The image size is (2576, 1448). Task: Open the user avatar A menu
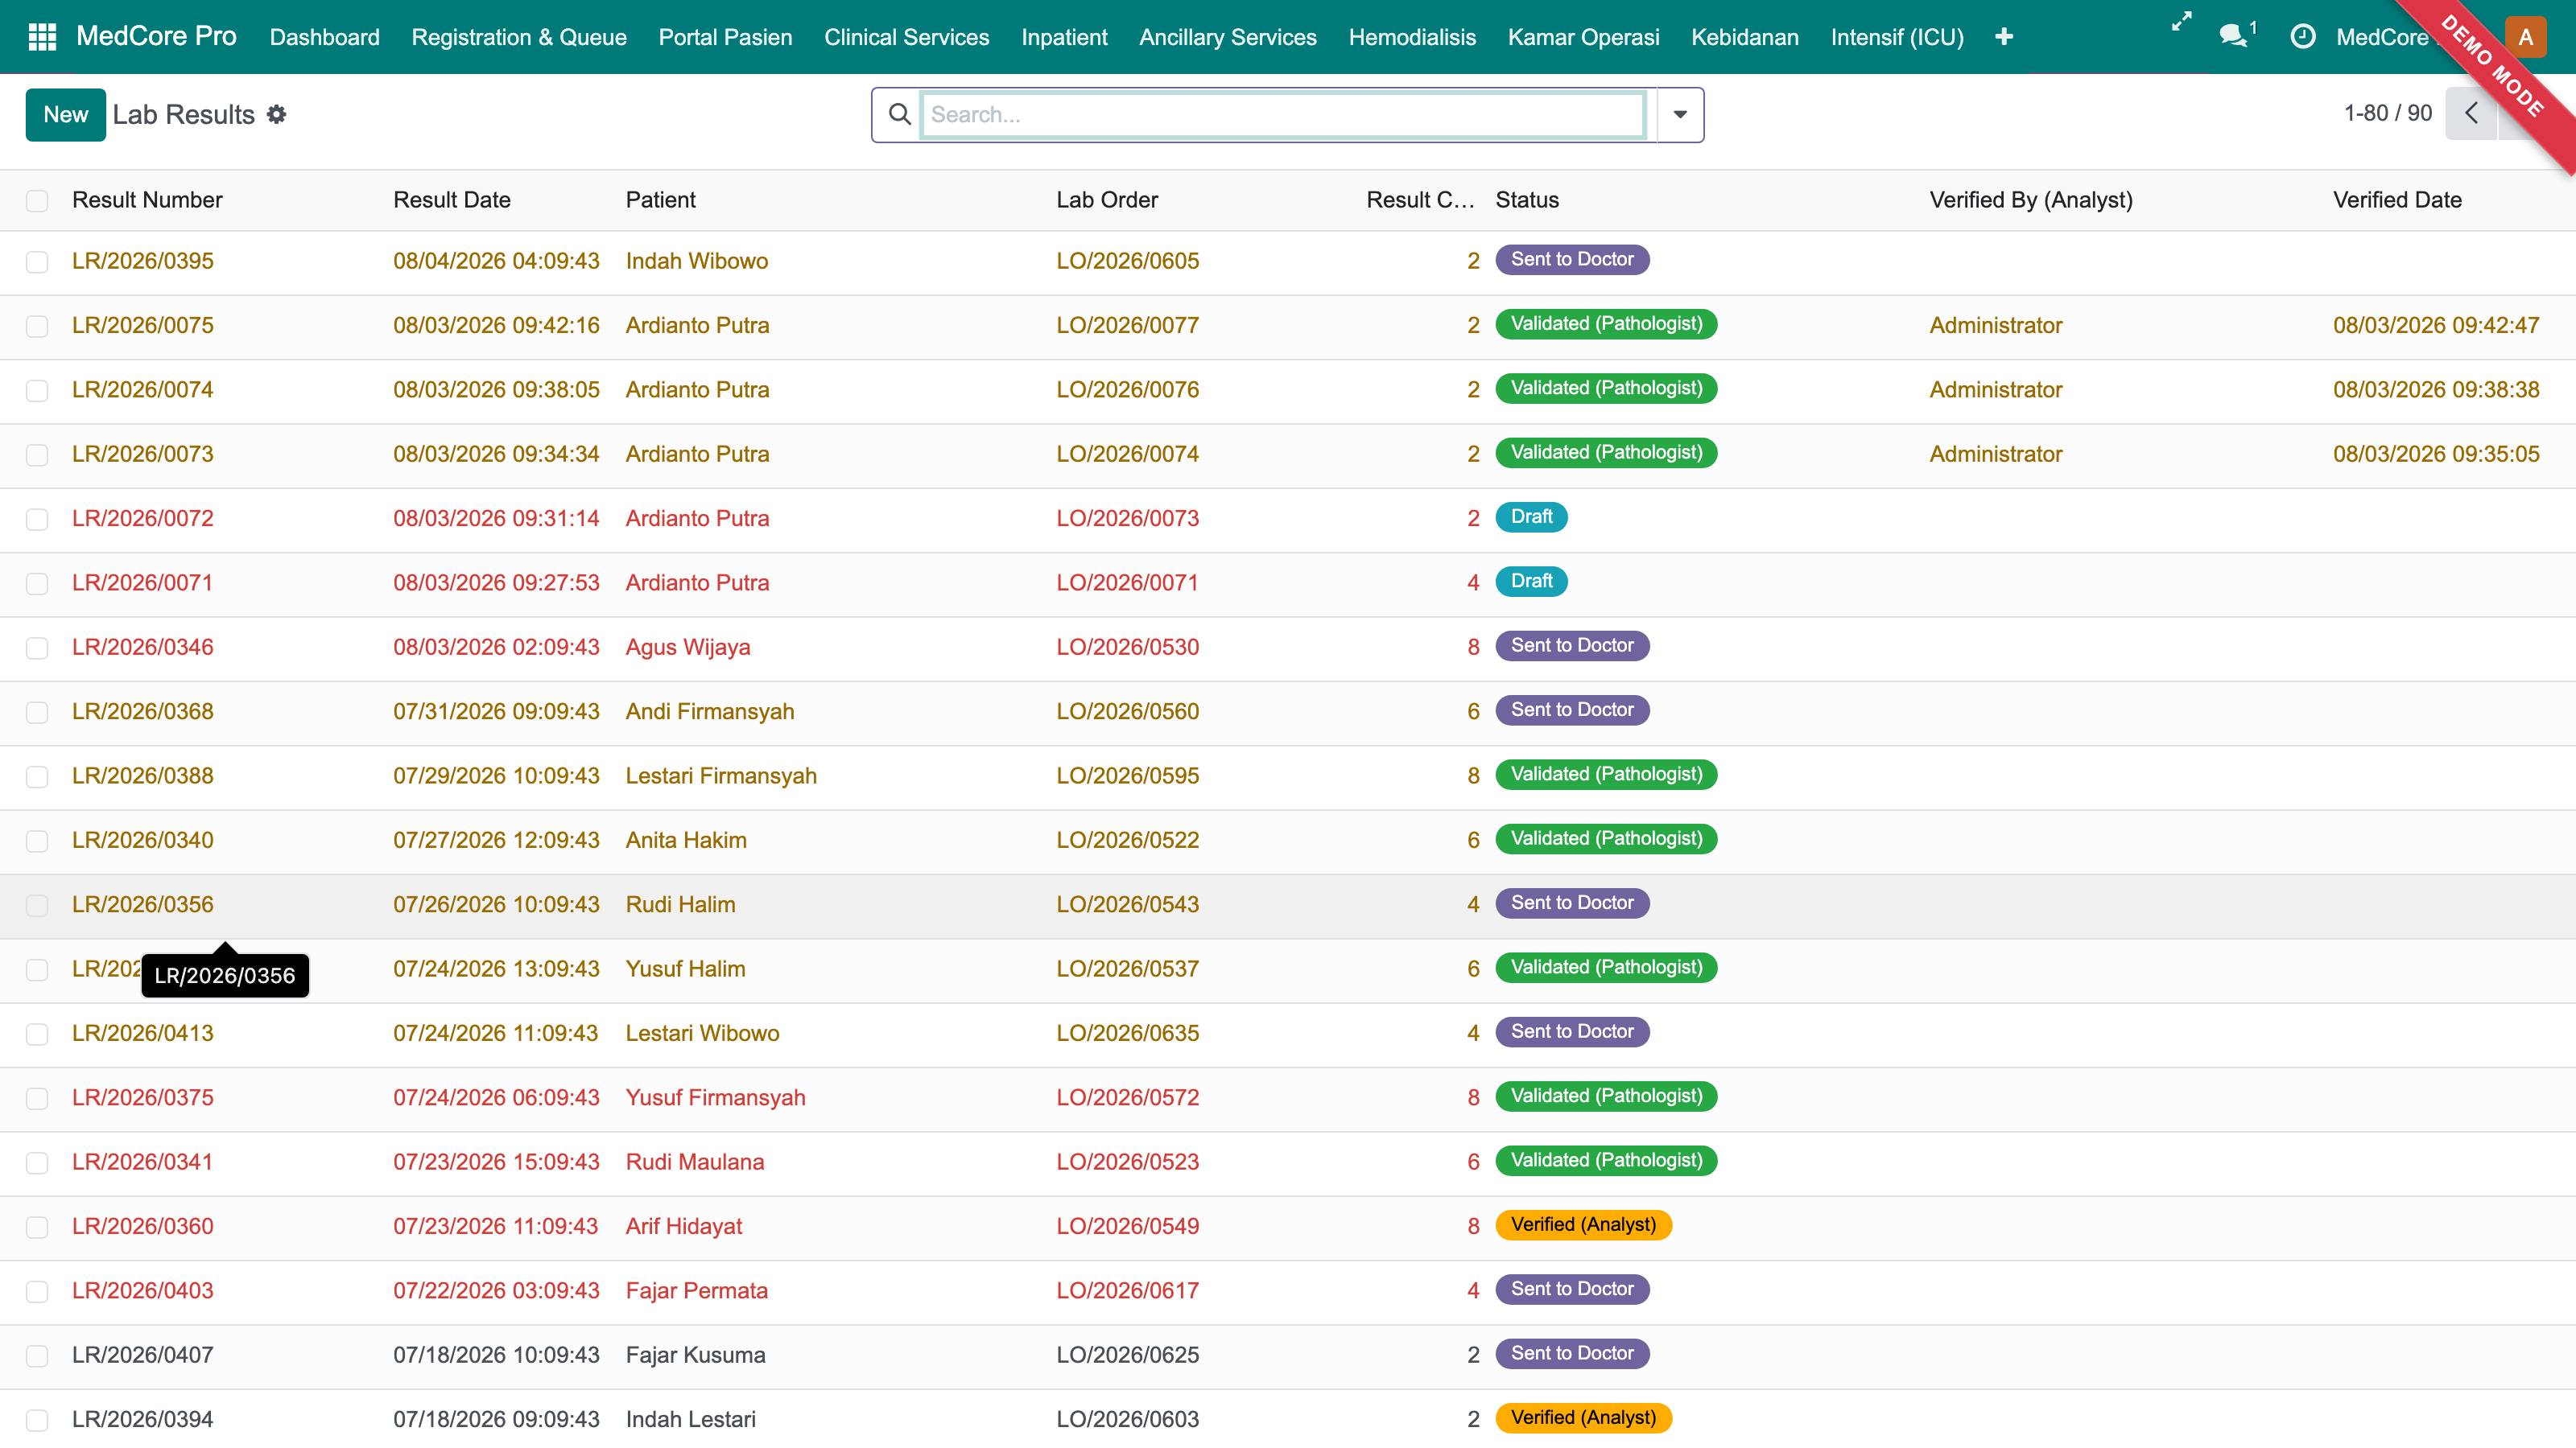2525,37
